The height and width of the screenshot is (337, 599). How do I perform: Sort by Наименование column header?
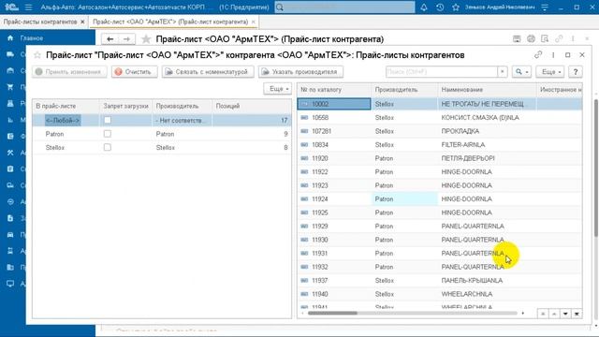(487, 90)
